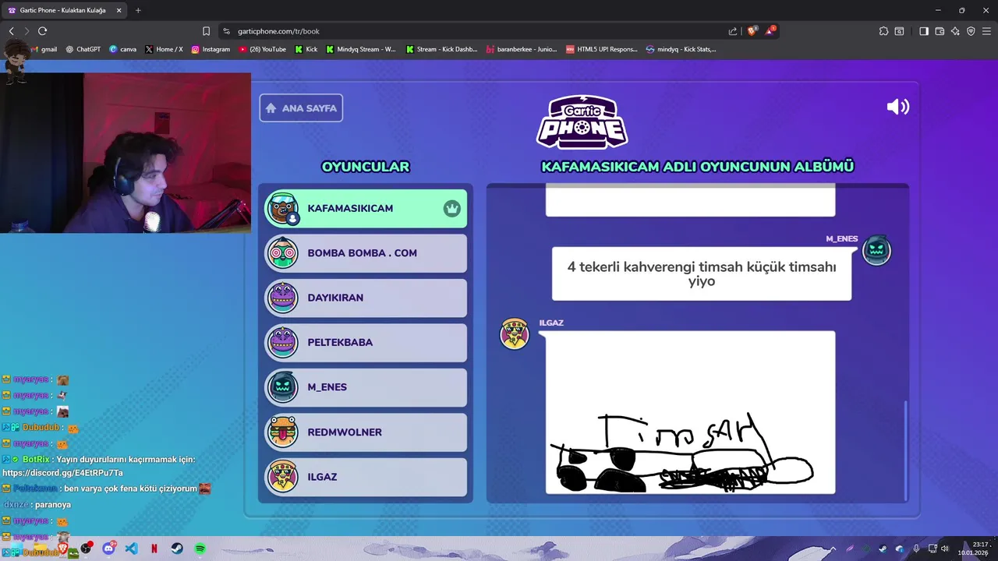Go forward with the browser forward arrow
Screen dimensions: 998x561
27,31
